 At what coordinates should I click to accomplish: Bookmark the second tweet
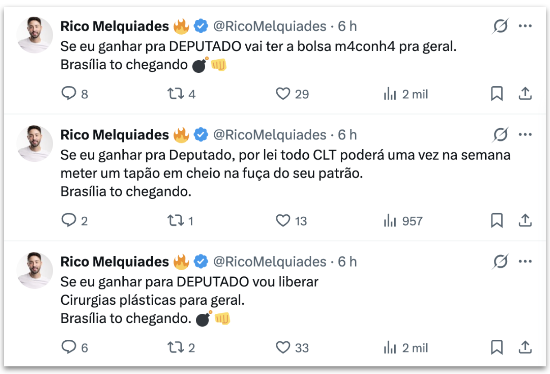(x=496, y=221)
